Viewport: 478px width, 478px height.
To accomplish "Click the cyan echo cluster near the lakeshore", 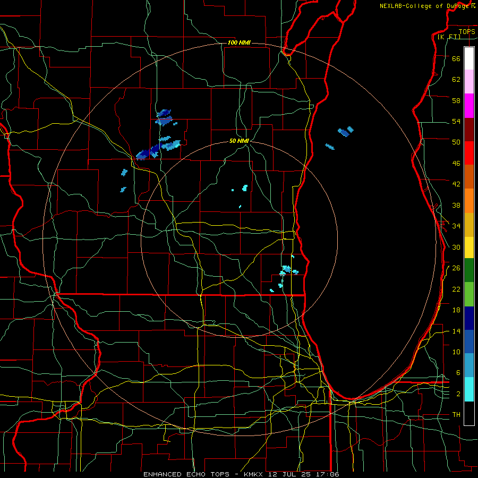I will [288, 270].
